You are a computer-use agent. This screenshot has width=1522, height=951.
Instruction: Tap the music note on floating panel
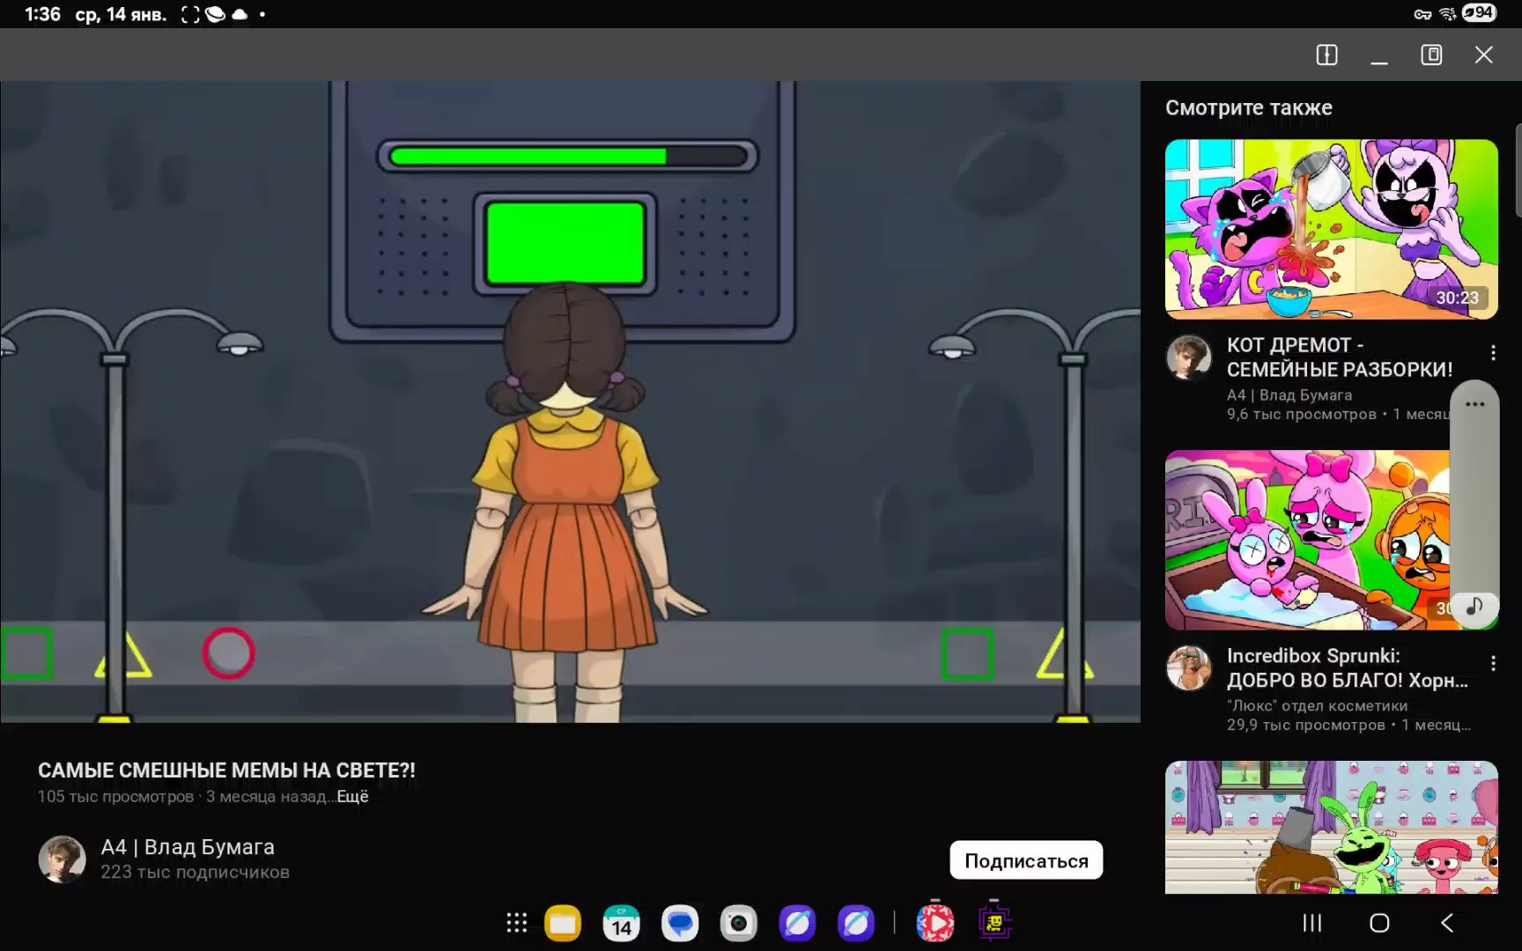coord(1474,607)
